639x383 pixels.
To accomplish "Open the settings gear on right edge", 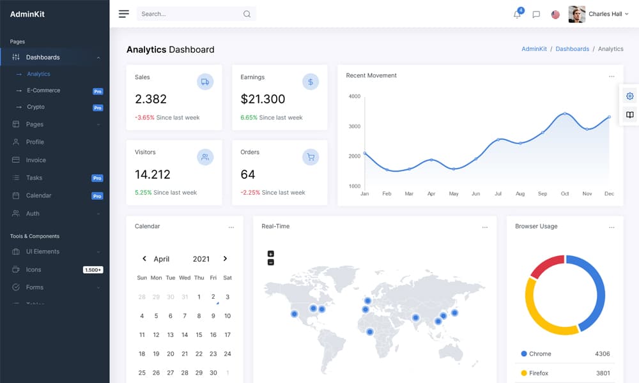I will tap(629, 96).
